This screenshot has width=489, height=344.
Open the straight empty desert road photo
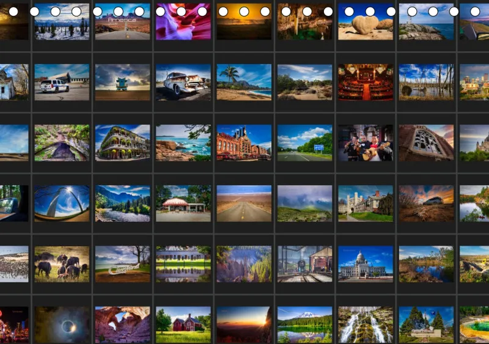pyautogui.click(x=244, y=203)
